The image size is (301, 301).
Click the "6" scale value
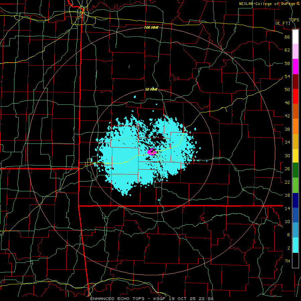point(288,235)
